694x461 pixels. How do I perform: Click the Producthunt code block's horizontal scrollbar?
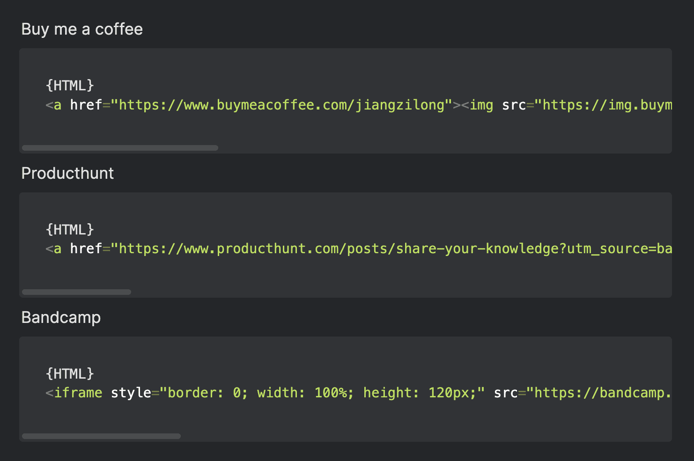click(76, 292)
